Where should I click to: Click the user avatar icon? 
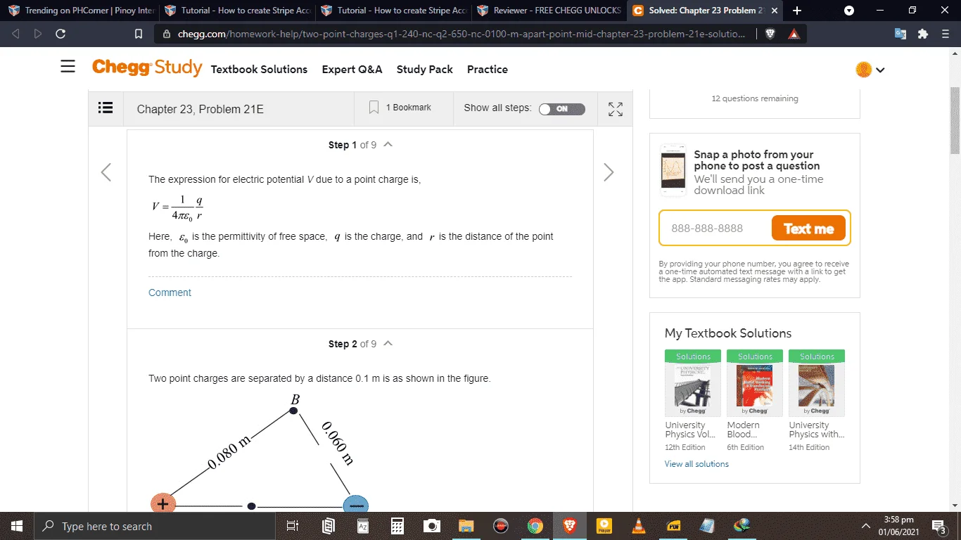tap(864, 69)
